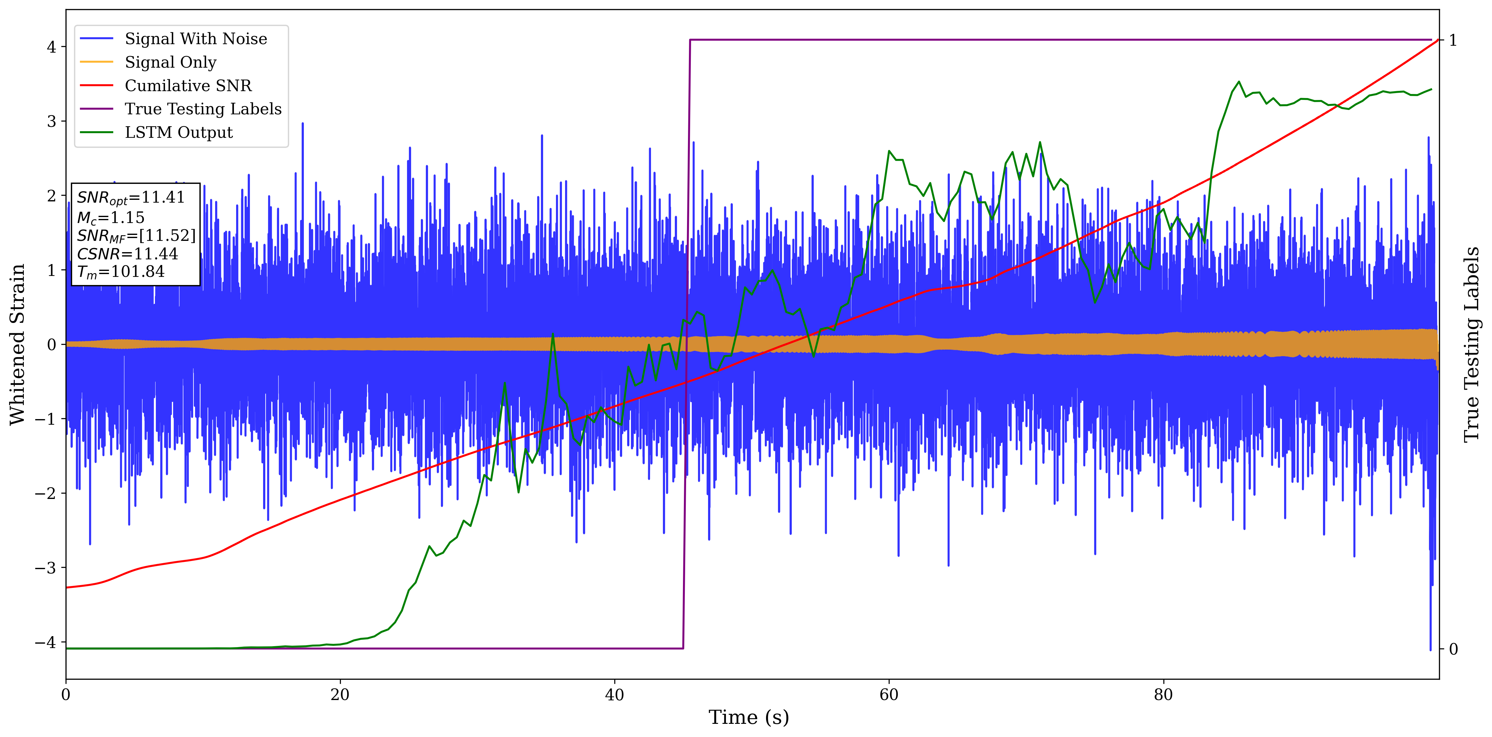This screenshot has height=737, width=1492.
Task: Click the y-axis tick label 3
Action: (x=51, y=122)
